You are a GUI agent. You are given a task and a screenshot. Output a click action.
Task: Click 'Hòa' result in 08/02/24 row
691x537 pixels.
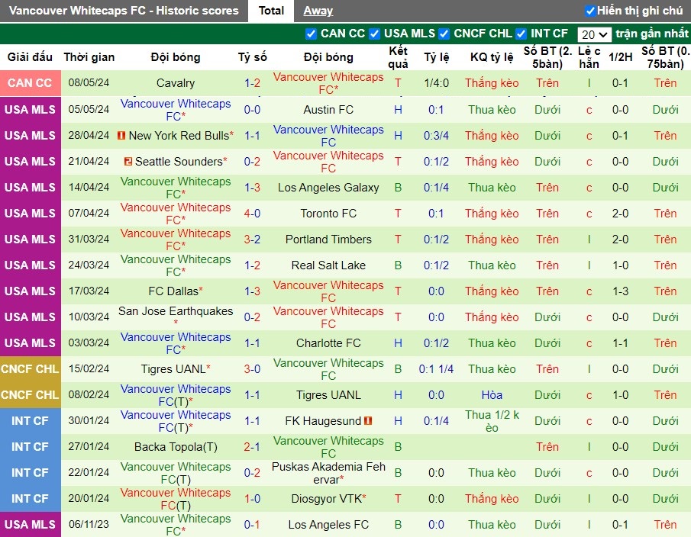pyautogui.click(x=492, y=395)
